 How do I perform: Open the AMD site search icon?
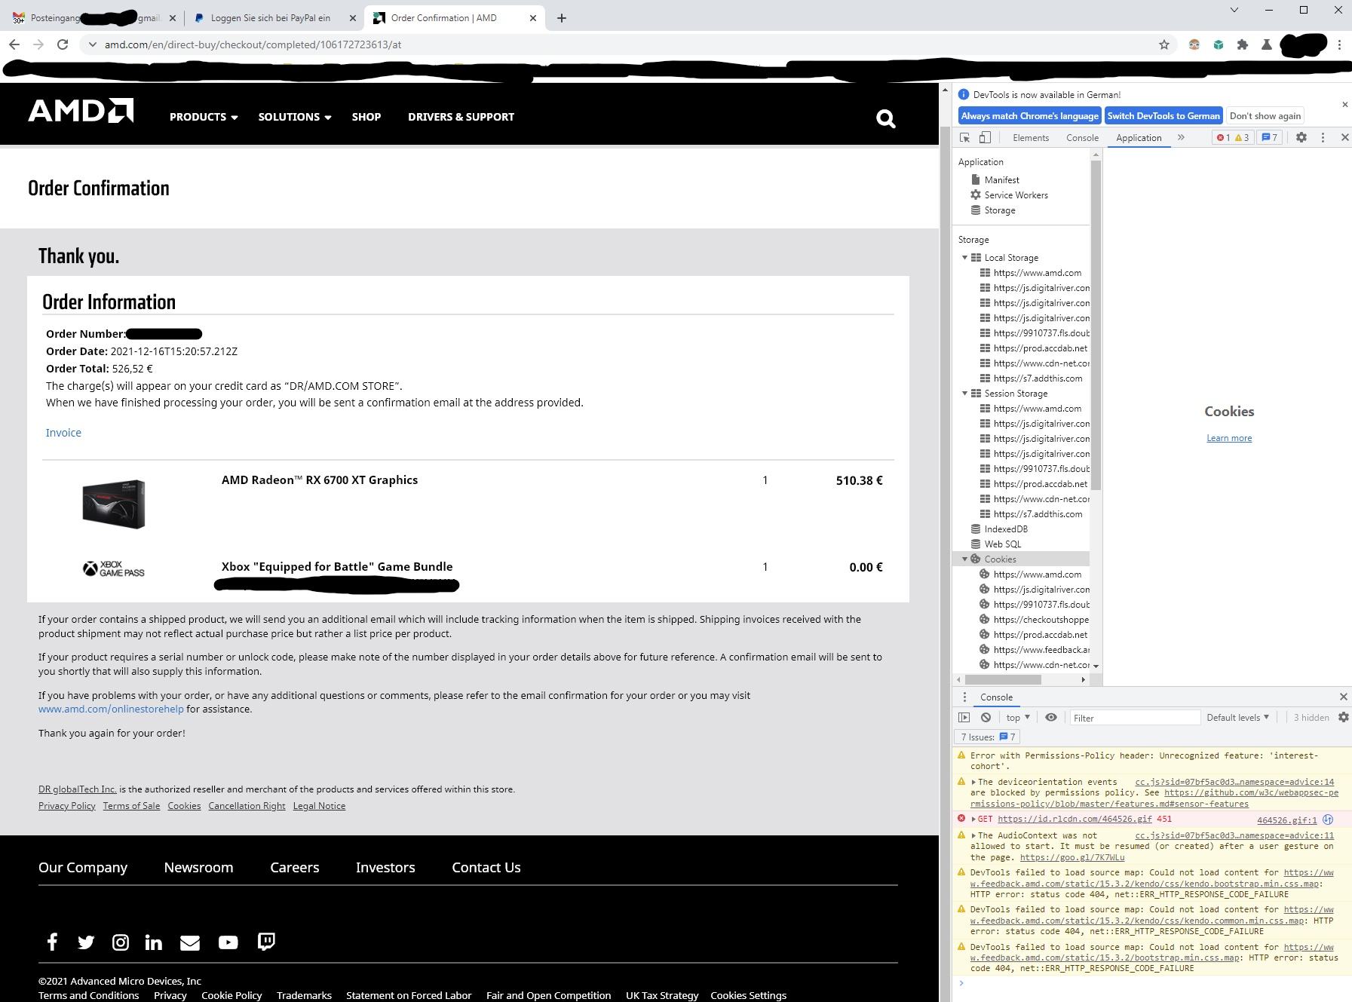click(x=886, y=118)
